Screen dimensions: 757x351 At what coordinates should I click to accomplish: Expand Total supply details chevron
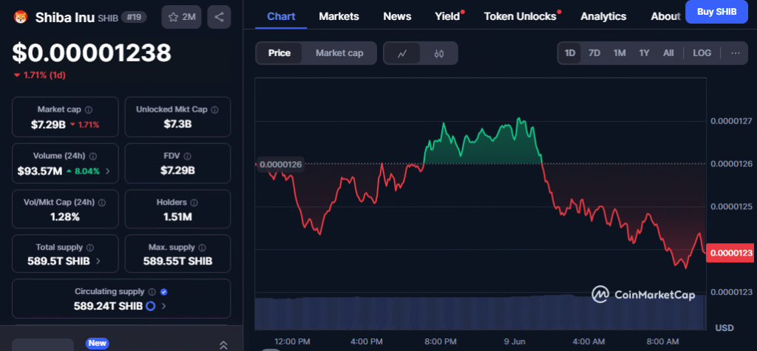[98, 261]
